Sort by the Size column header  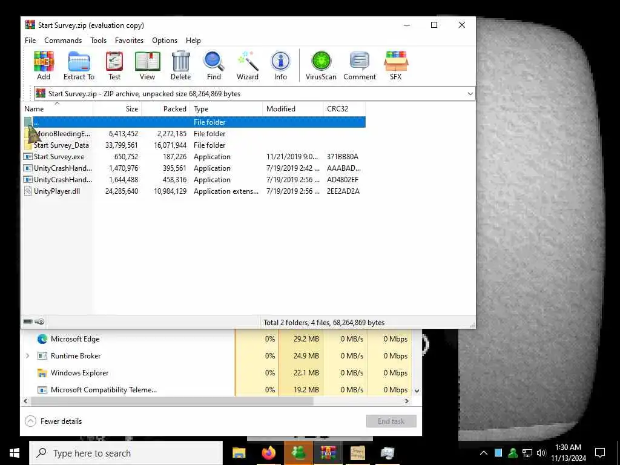pyautogui.click(x=117, y=109)
